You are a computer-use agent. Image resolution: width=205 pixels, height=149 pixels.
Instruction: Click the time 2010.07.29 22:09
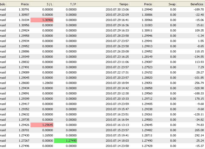point(117,15)
